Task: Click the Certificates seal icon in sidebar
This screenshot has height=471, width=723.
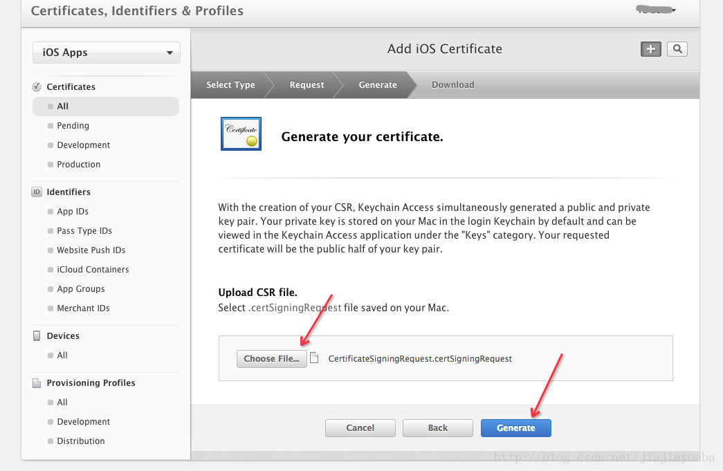Action: [37, 87]
